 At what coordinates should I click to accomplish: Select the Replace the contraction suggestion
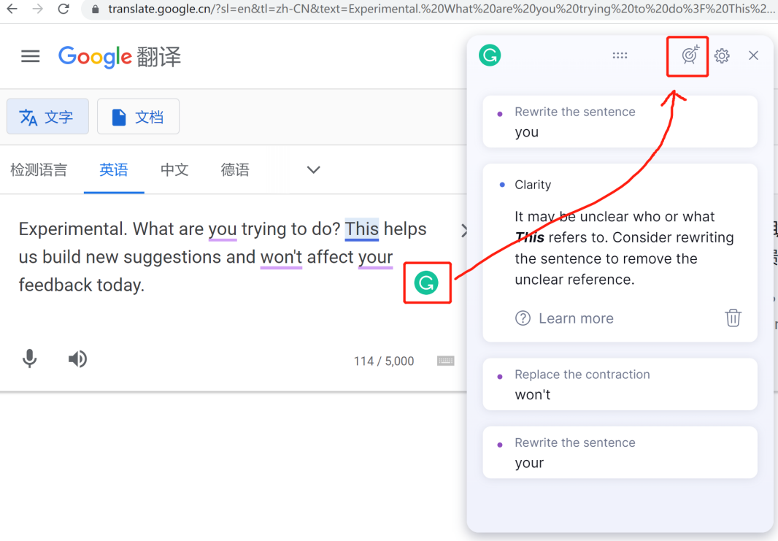(620, 384)
